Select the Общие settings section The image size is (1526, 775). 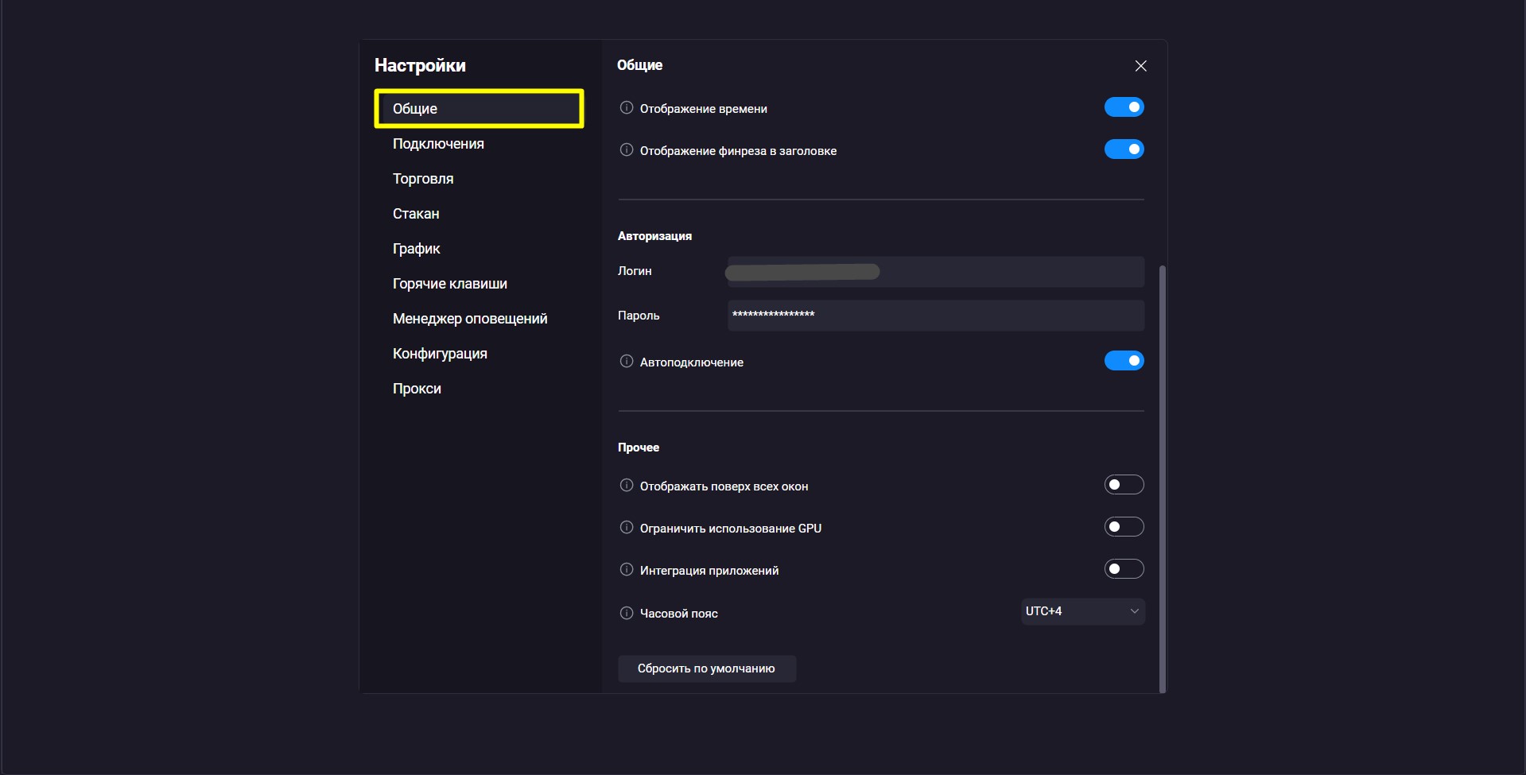(479, 109)
